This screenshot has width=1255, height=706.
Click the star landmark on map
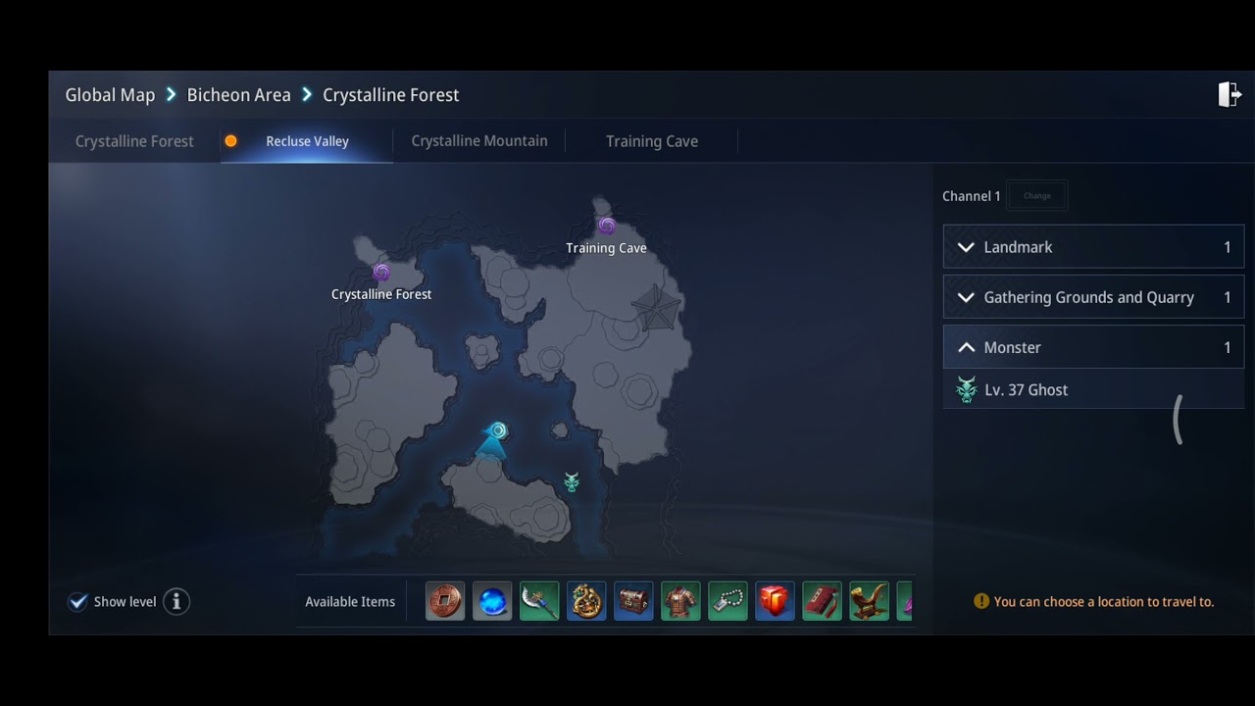pyautogui.click(x=655, y=308)
